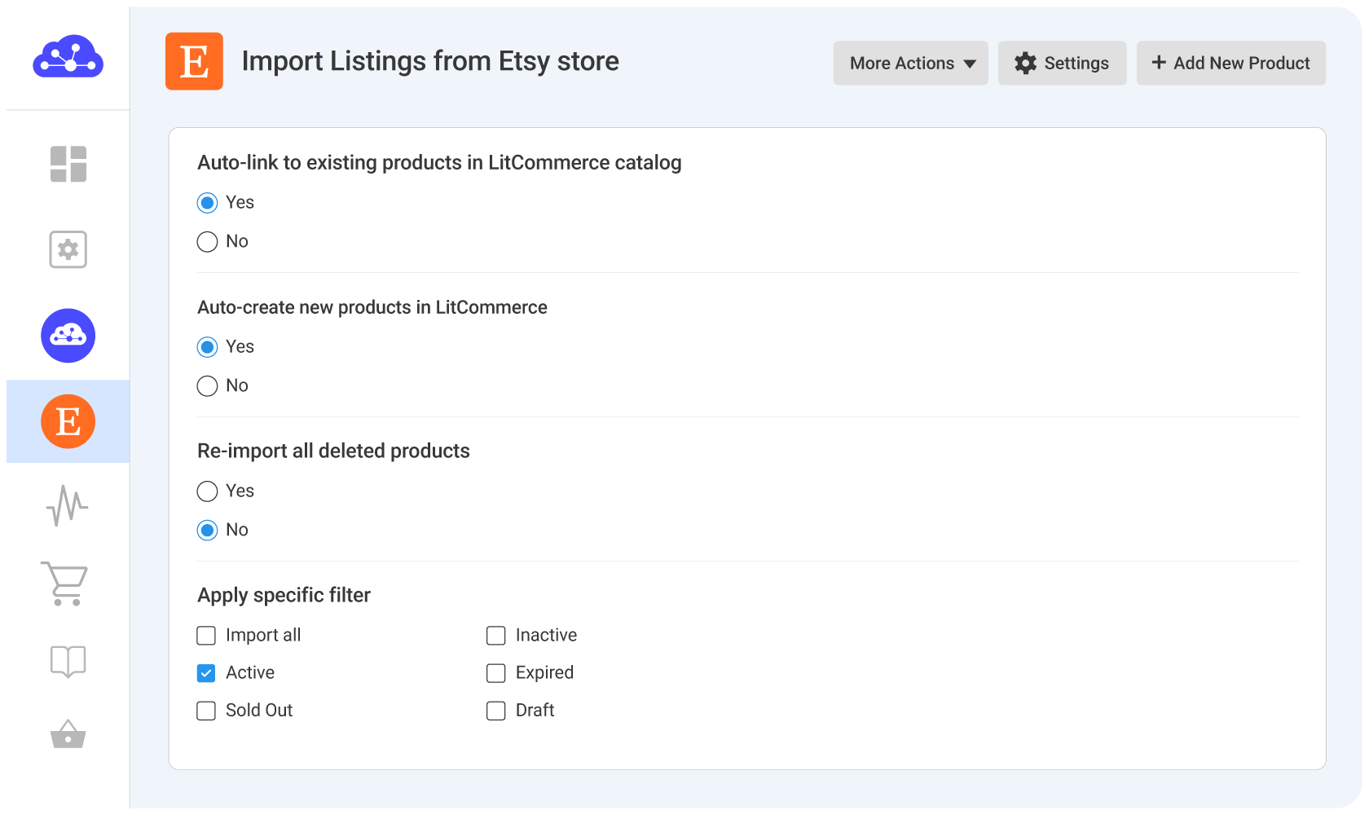
Task: Tick the Draft filter checkbox
Action: [496, 711]
